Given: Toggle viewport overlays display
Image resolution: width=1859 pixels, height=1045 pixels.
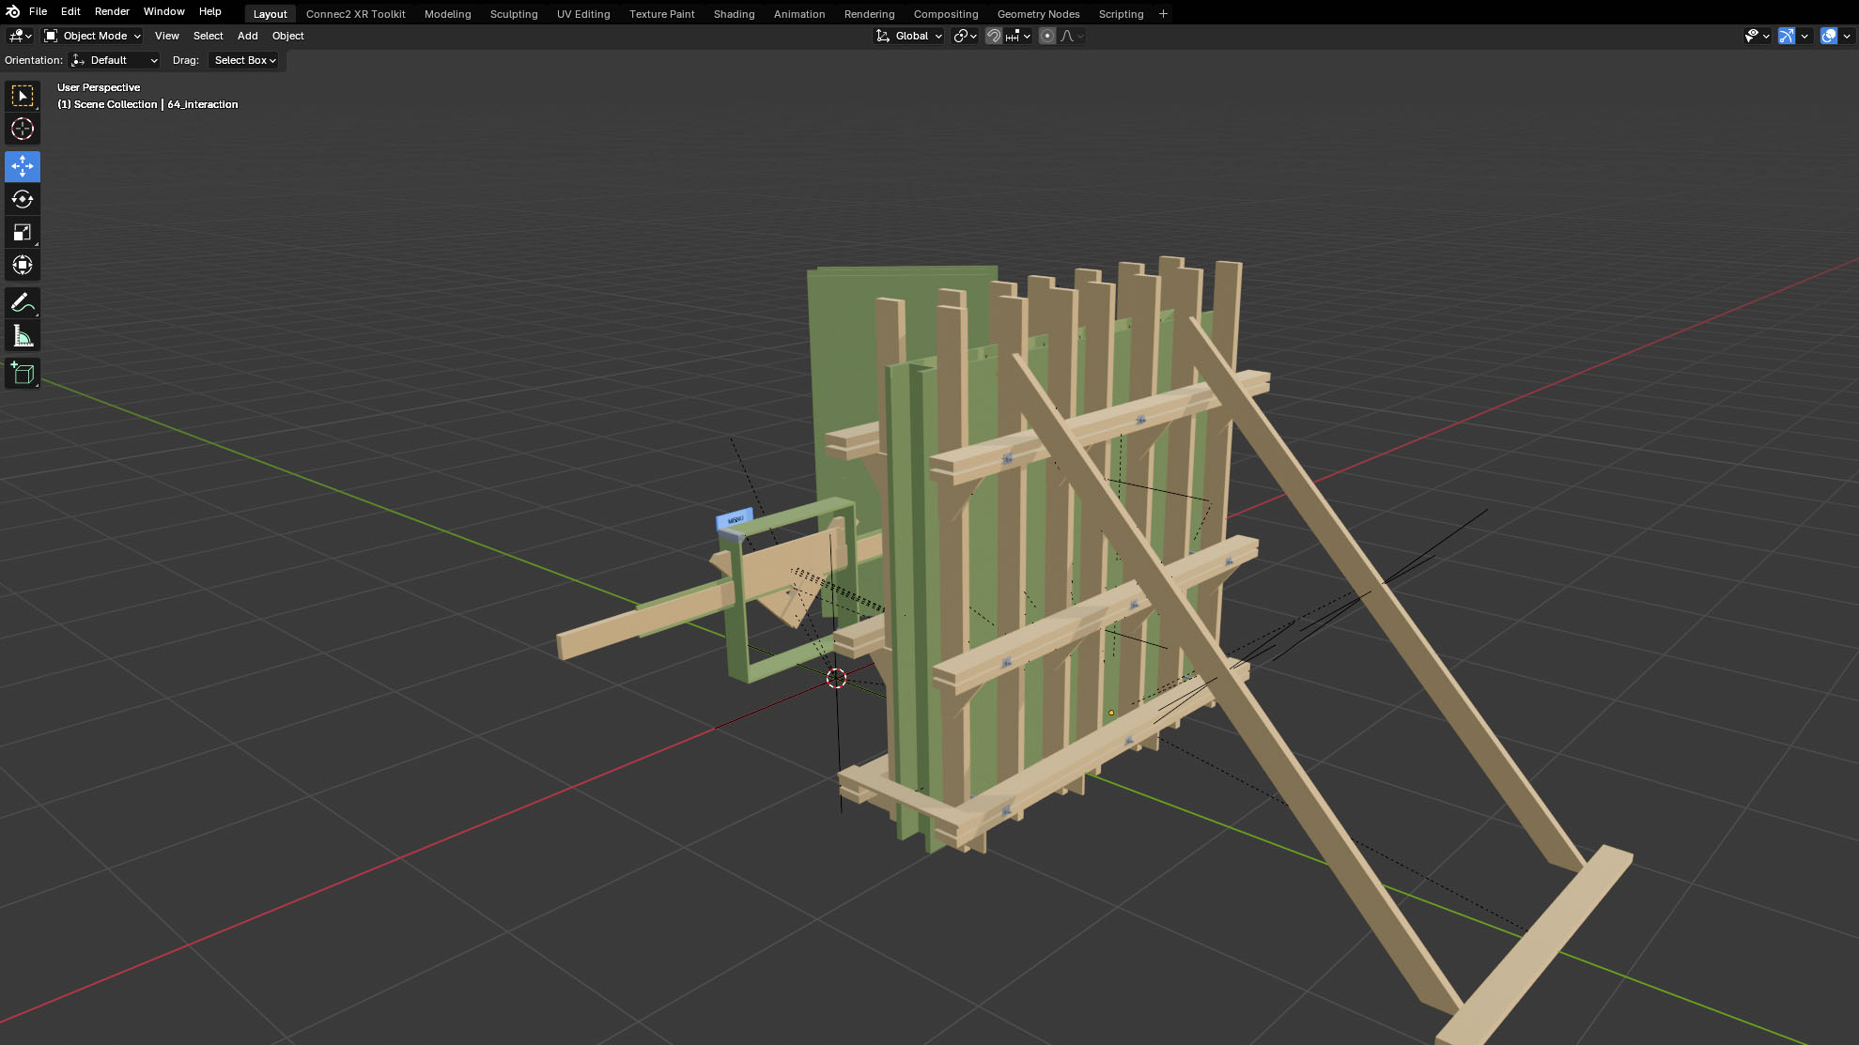Looking at the screenshot, I should tap(1828, 36).
